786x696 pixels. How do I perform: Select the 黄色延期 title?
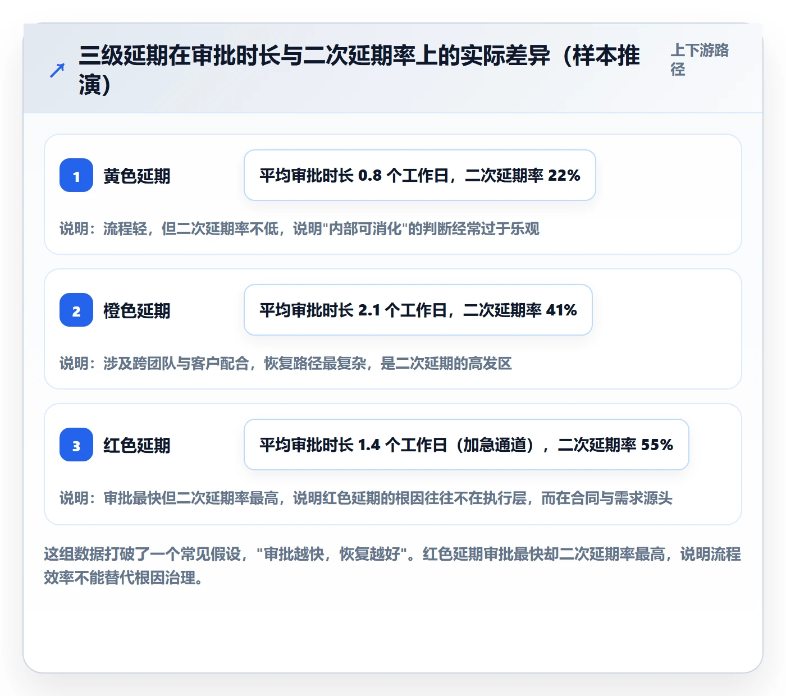137,176
